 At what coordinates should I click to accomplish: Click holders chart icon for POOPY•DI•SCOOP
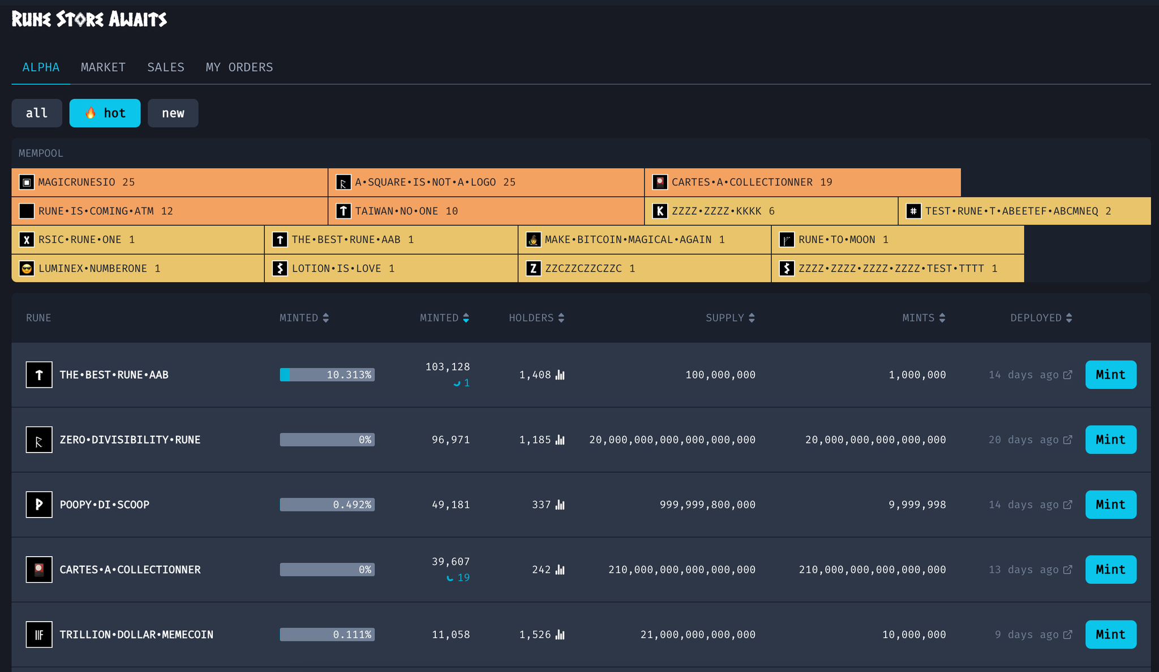(560, 505)
